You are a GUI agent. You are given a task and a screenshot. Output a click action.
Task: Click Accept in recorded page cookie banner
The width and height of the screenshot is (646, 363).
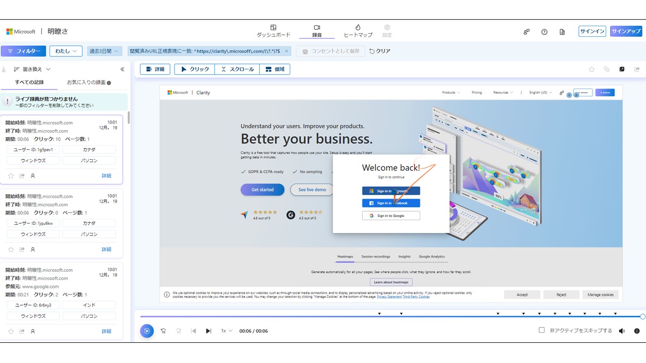coord(522,294)
